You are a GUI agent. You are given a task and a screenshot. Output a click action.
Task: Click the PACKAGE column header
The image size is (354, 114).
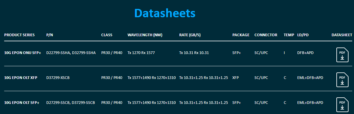point(241,35)
